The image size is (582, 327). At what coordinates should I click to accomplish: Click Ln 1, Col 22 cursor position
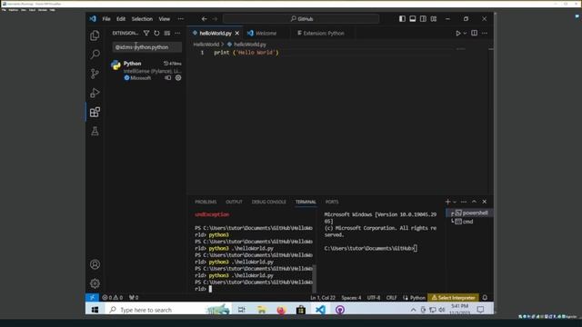coord(323,297)
